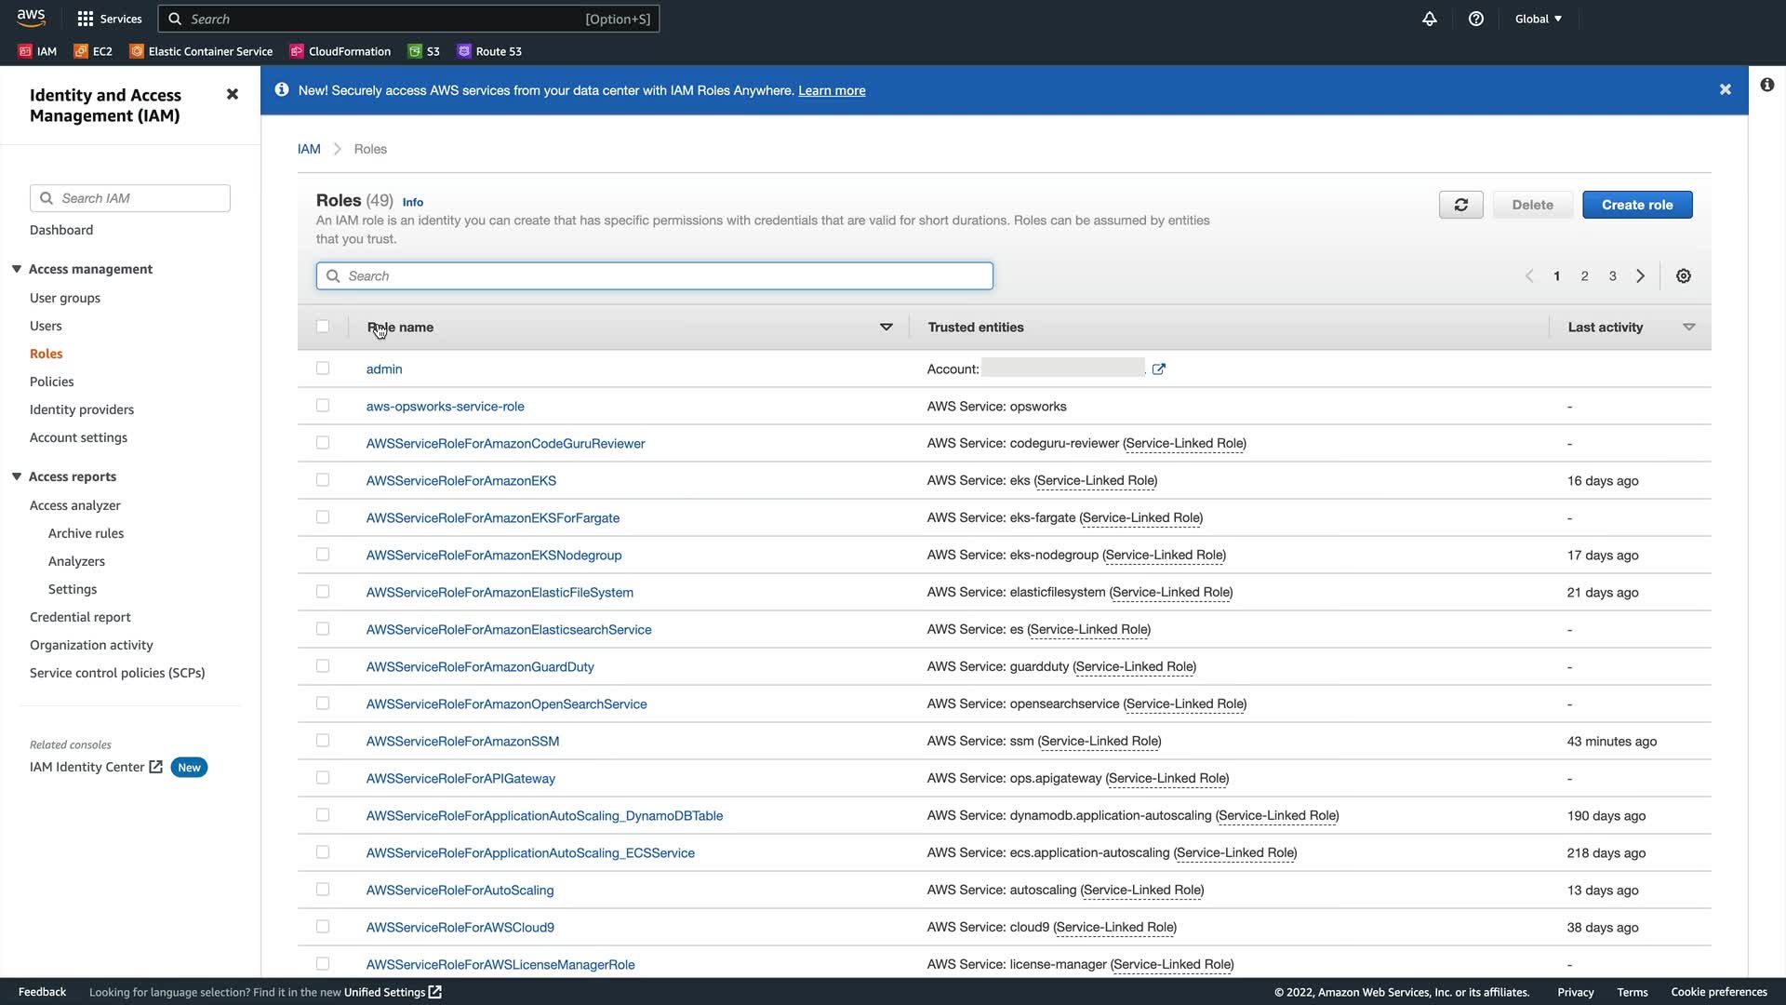Collapse the Access management section

point(17,269)
